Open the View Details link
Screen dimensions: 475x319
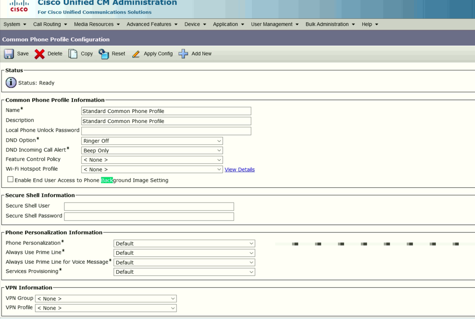coord(239,170)
